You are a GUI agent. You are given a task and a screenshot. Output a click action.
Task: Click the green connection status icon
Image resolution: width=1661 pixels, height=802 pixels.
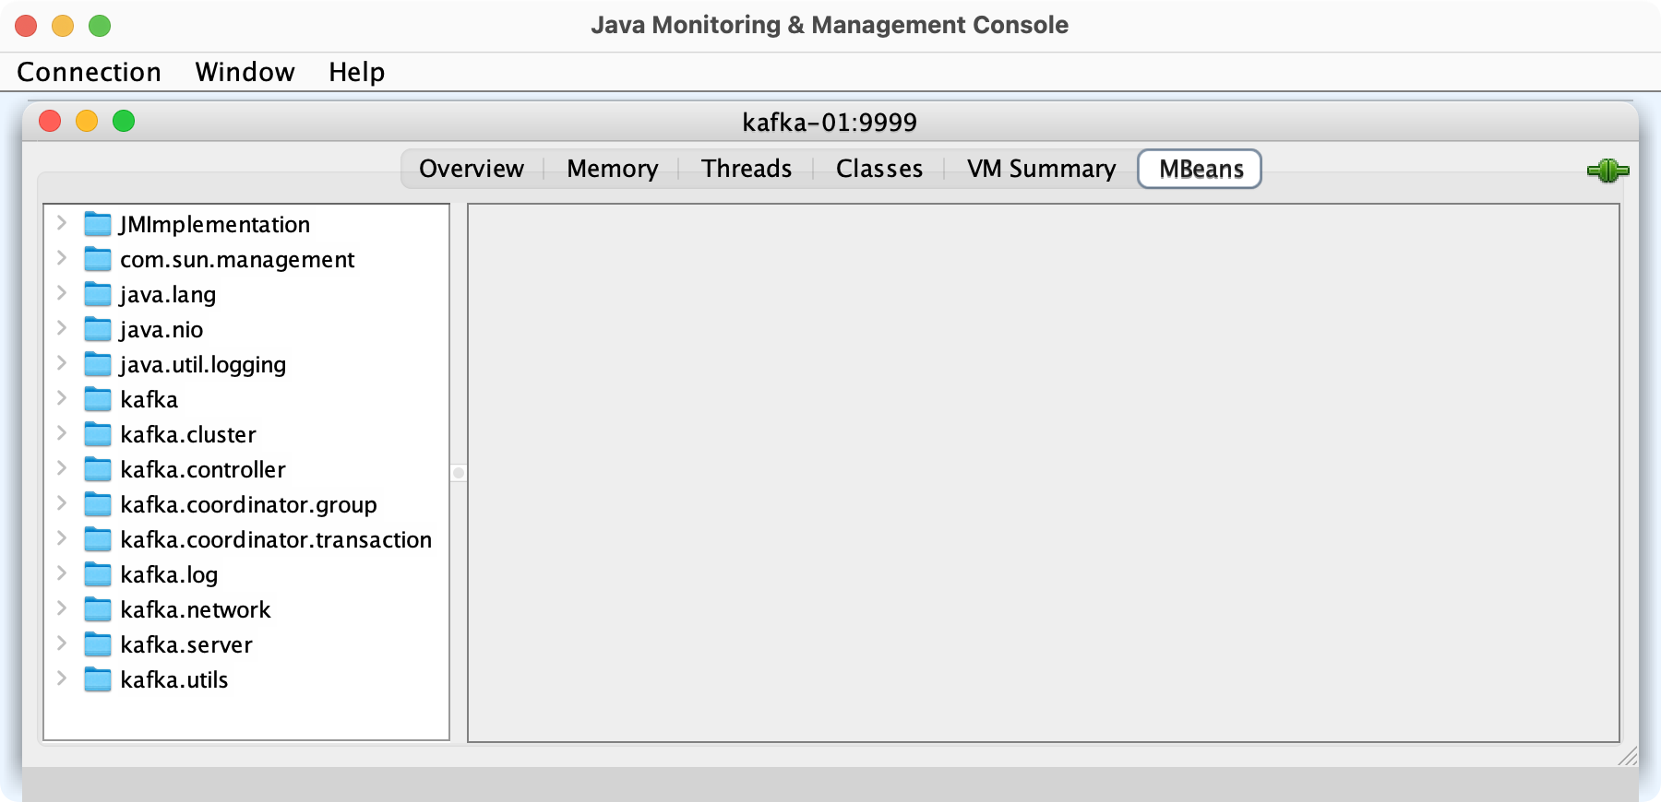coord(1607,171)
